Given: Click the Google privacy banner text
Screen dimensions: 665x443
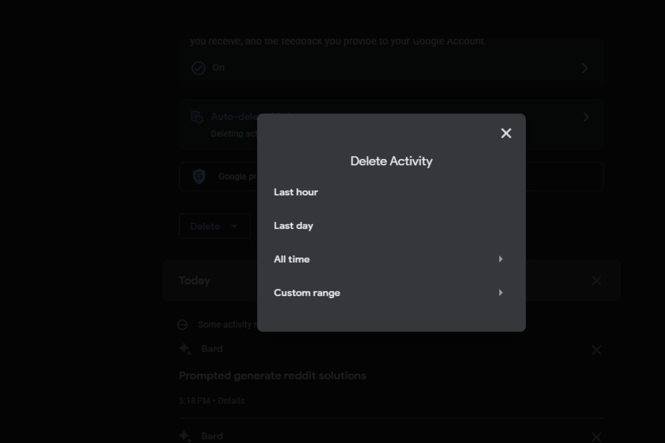Looking at the screenshot, I should (x=238, y=177).
